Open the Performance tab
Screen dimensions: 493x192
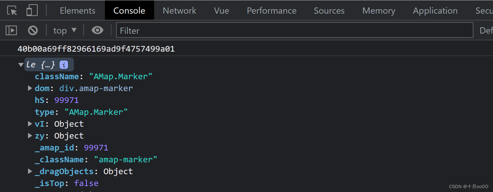click(x=272, y=11)
